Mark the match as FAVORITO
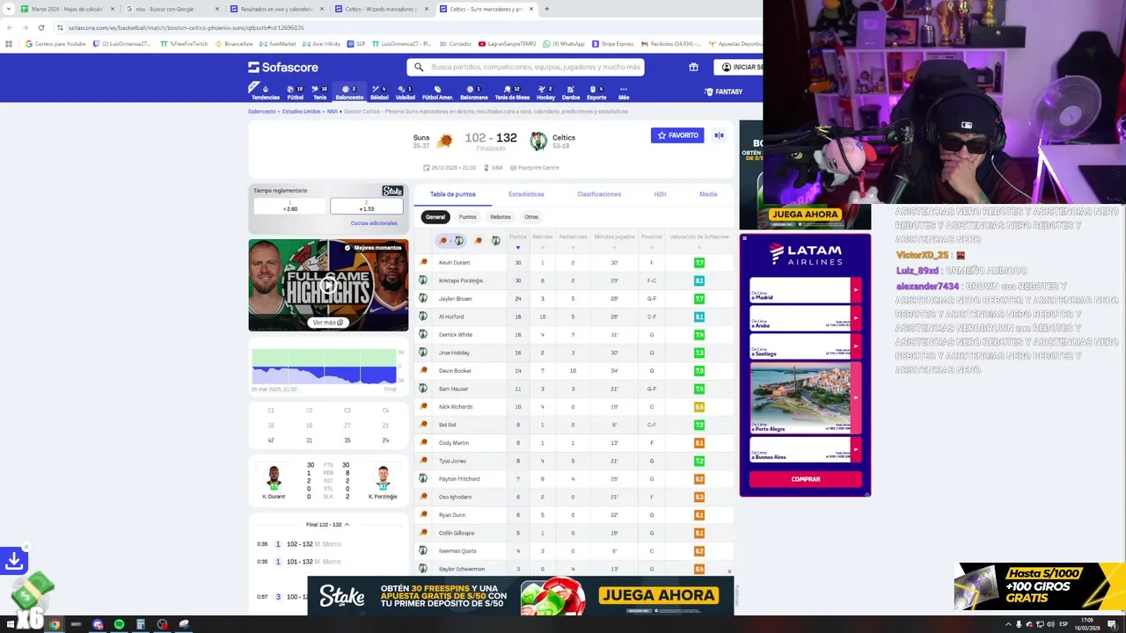This screenshot has height=633, width=1126. 677,135
